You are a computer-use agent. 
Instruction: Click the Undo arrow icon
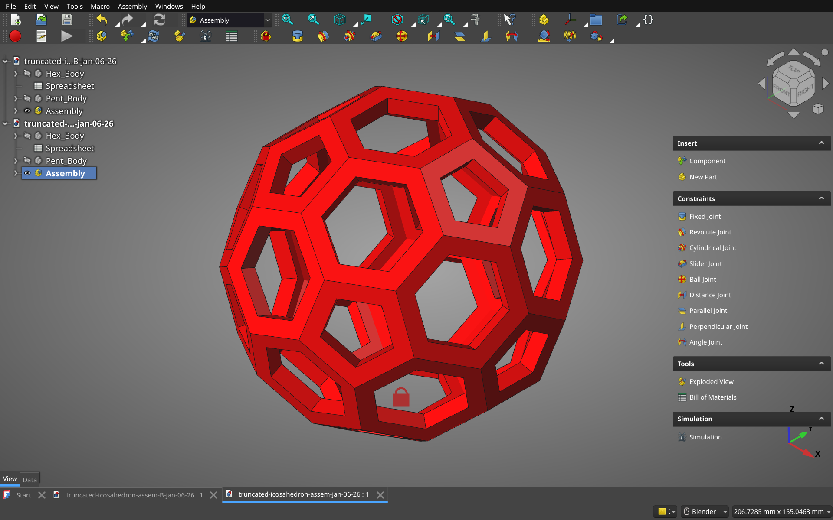point(102,20)
